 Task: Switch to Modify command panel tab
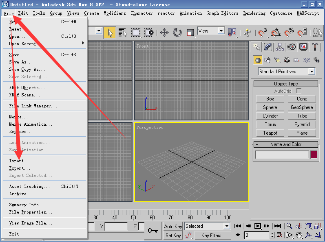tap(268, 47)
